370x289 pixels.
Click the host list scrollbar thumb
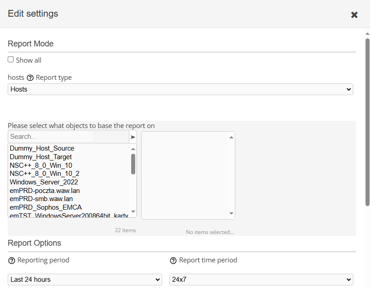point(133,164)
